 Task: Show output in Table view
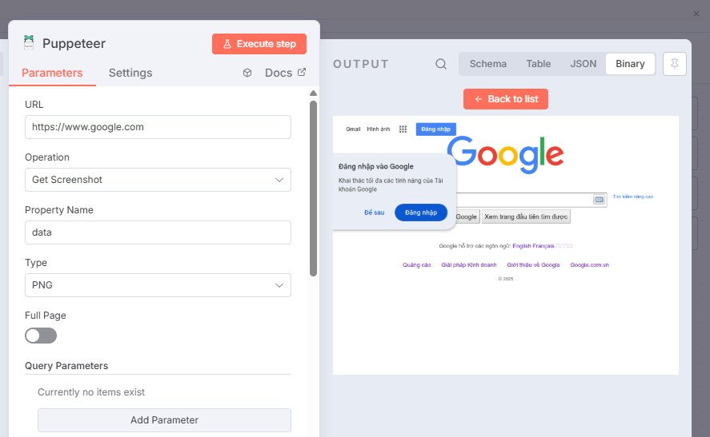[x=539, y=64]
